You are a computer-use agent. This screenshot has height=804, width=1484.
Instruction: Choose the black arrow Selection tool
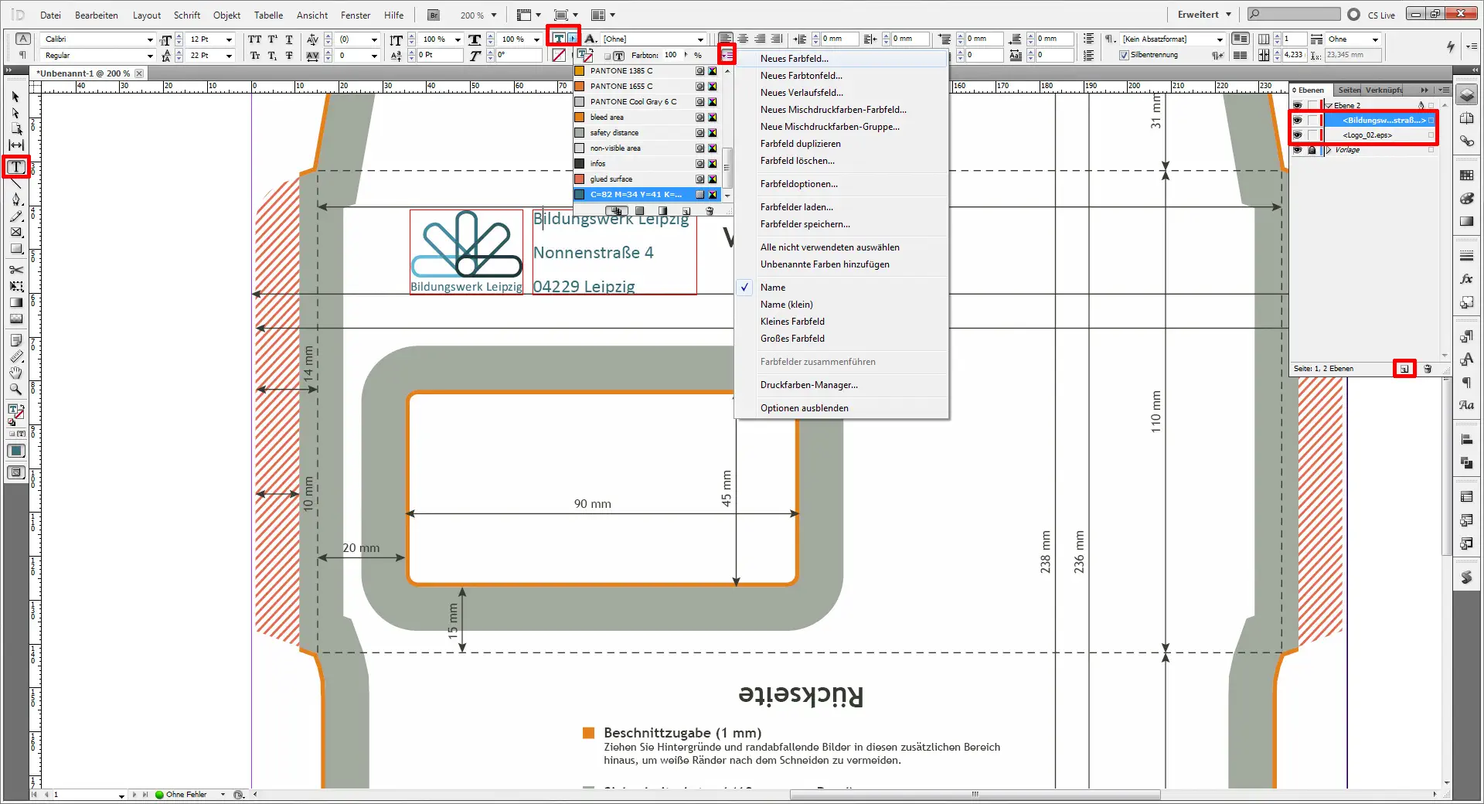coord(15,97)
